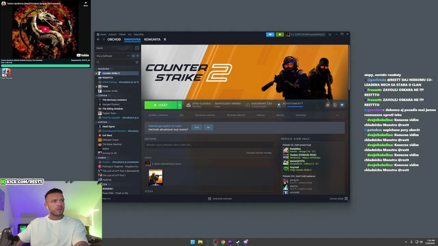Select Among Us 3D in library
The width and height of the screenshot is (438, 246).
109,153
